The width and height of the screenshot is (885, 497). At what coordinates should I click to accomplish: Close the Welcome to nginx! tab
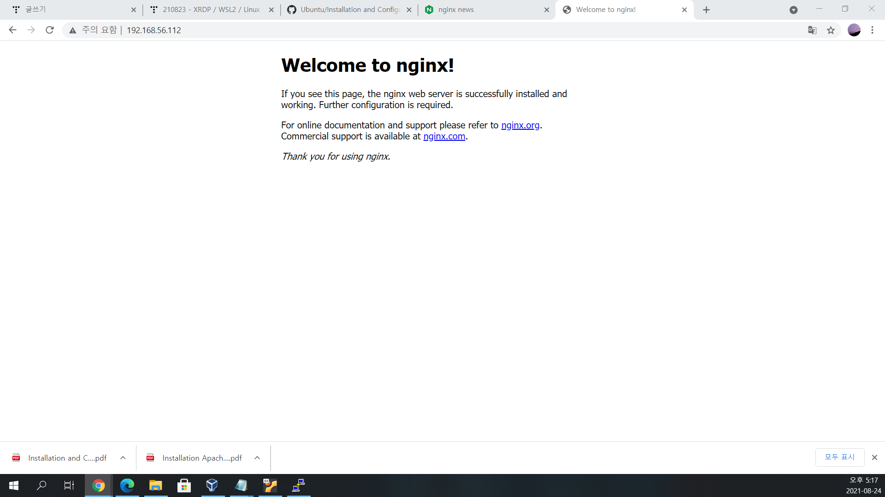pos(684,10)
